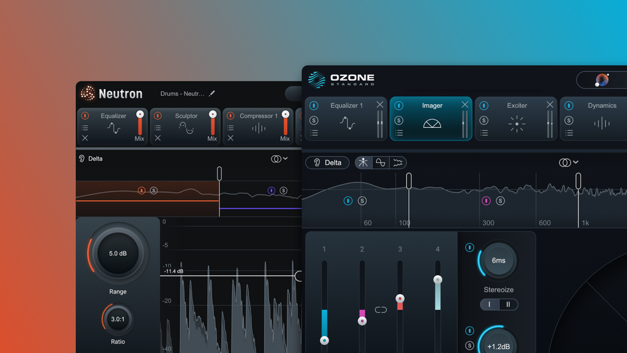The width and height of the screenshot is (627, 353).
Task: Toggle band width link icon in Imager
Action: click(x=381, y=310)
